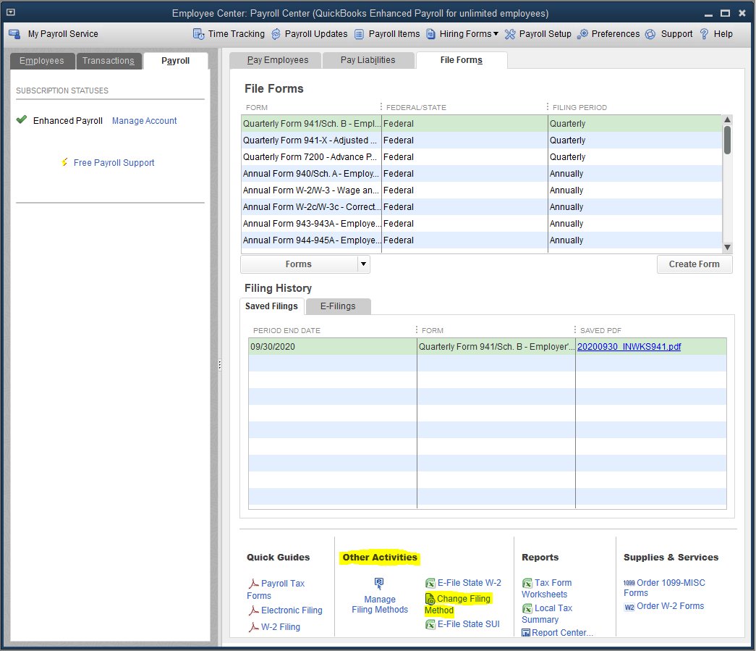
Task: Click the W-2 Filing PDF icon
Action: coord(254,627)
